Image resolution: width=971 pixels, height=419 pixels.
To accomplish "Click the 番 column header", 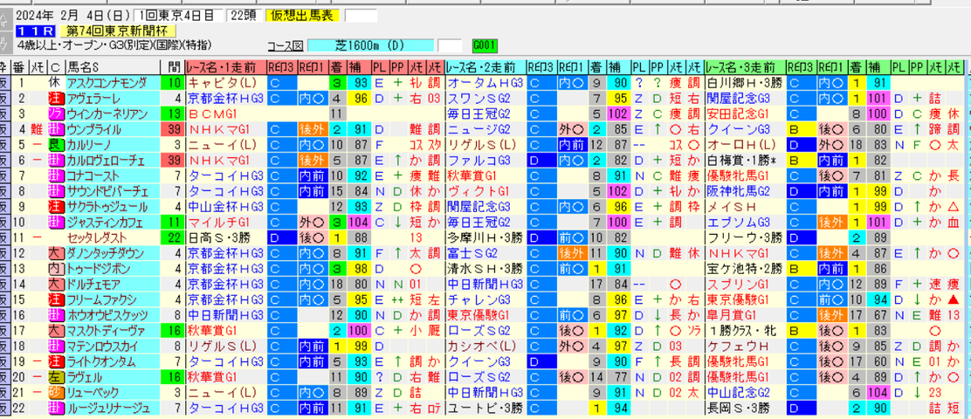I will (21, 67).
